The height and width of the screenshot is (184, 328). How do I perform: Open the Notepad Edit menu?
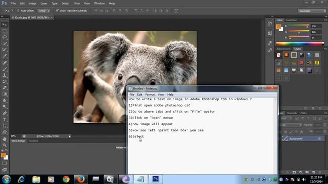(139, 95)
